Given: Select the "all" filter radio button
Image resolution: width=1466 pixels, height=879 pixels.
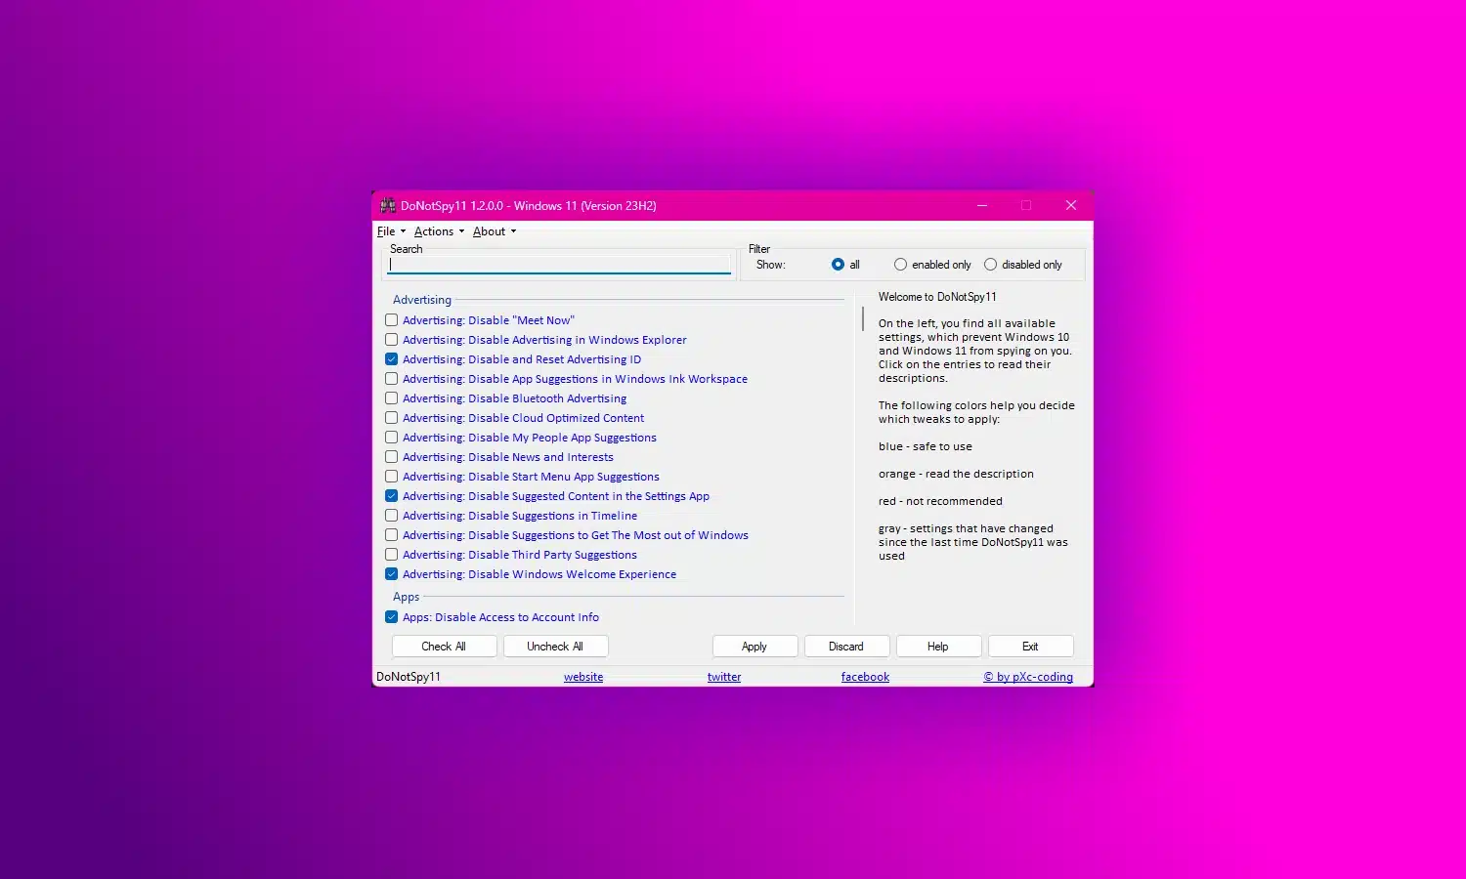Looking at the screenshot, I should click(x=838, y=265).
